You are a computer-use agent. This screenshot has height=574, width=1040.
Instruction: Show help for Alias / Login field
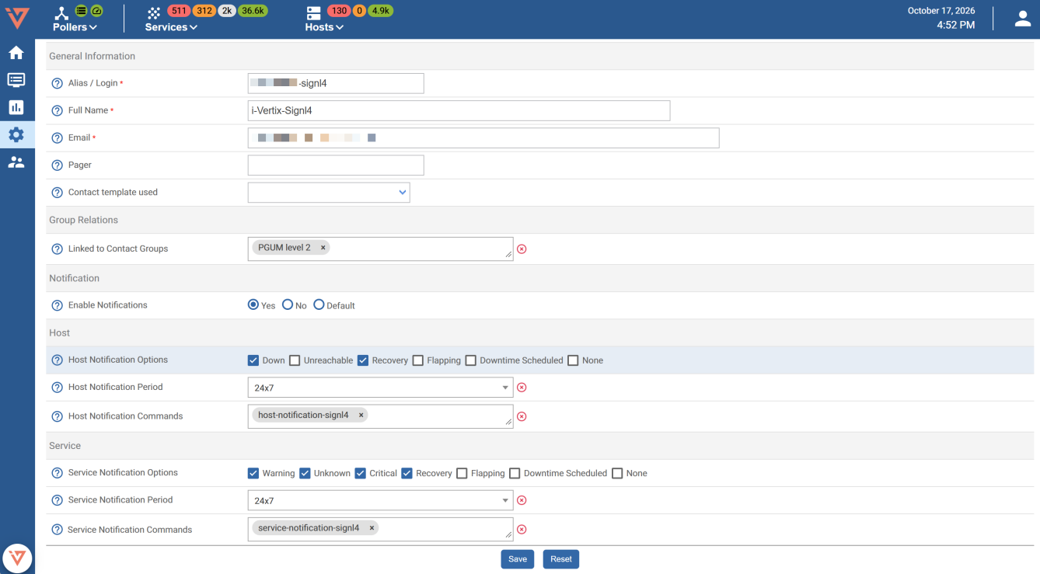(x=57, y=83)
